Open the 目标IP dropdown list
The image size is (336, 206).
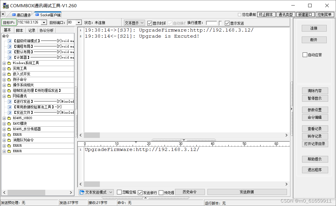[45, 22]
